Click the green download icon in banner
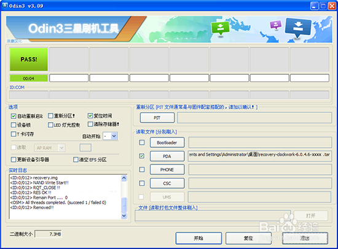The image size is (338, 249). click(x=220, y=28)
